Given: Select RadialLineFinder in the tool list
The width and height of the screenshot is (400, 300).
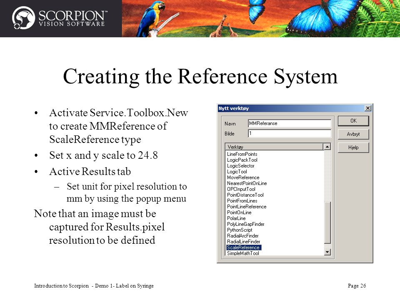Looking at the screenshot, I should click(244, 242).
